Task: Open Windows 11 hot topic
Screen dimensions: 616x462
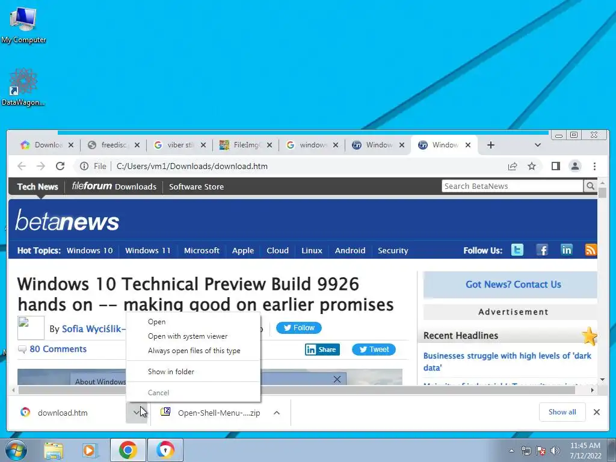Action: (148, 250)
